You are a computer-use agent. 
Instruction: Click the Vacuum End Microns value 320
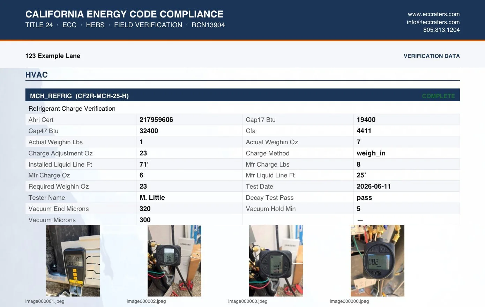click(145, 209)
